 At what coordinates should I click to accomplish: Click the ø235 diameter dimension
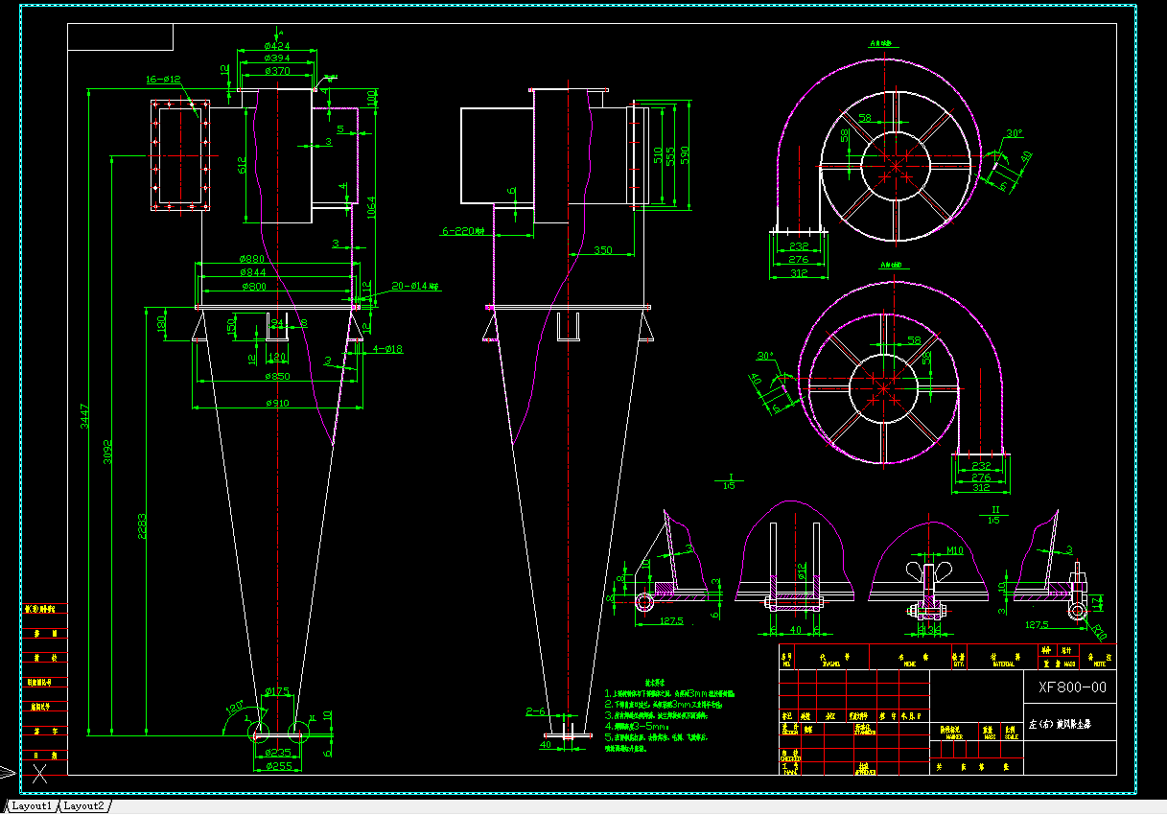tap(277, 753)
